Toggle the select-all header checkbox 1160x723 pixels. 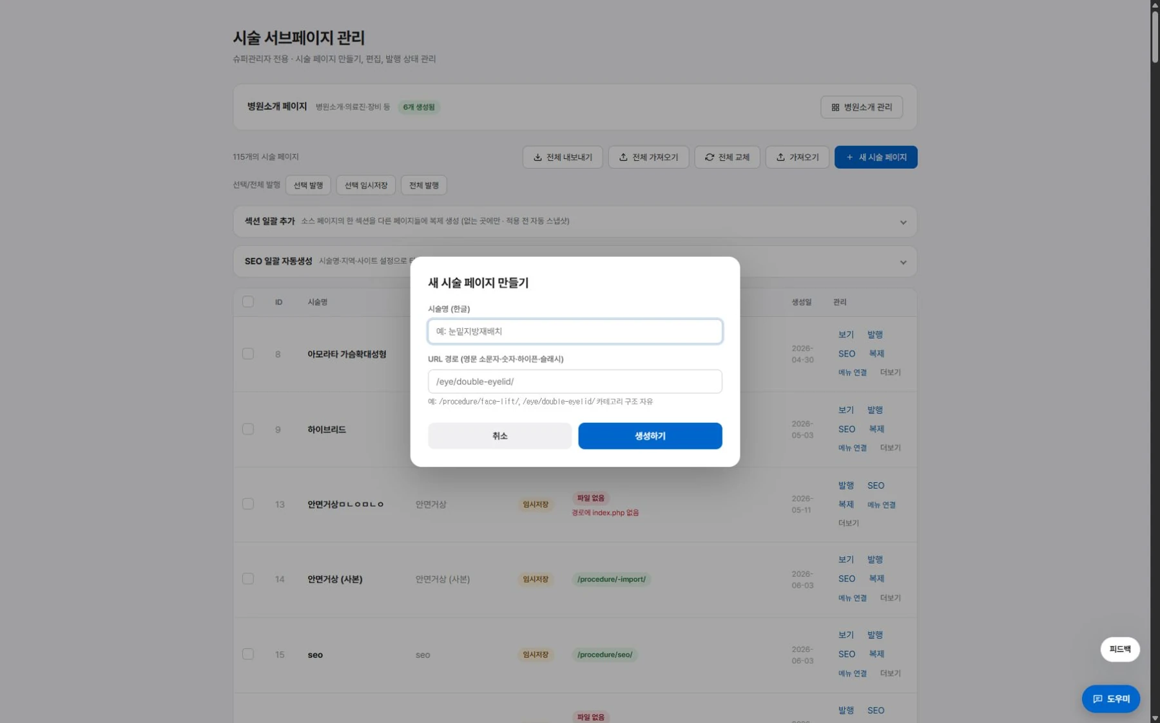[248, 301]
